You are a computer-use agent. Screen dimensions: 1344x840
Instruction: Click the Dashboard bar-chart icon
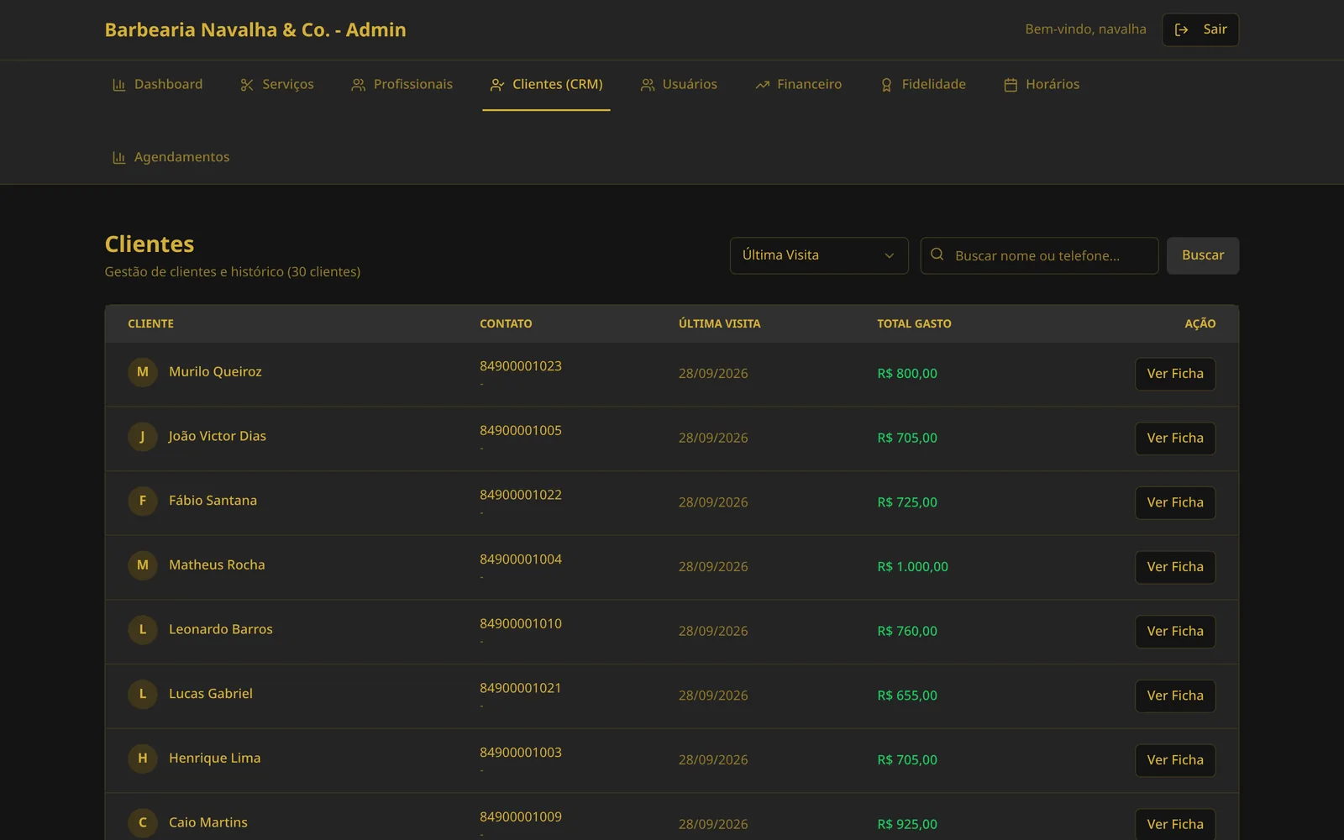[x=118, y=85]
